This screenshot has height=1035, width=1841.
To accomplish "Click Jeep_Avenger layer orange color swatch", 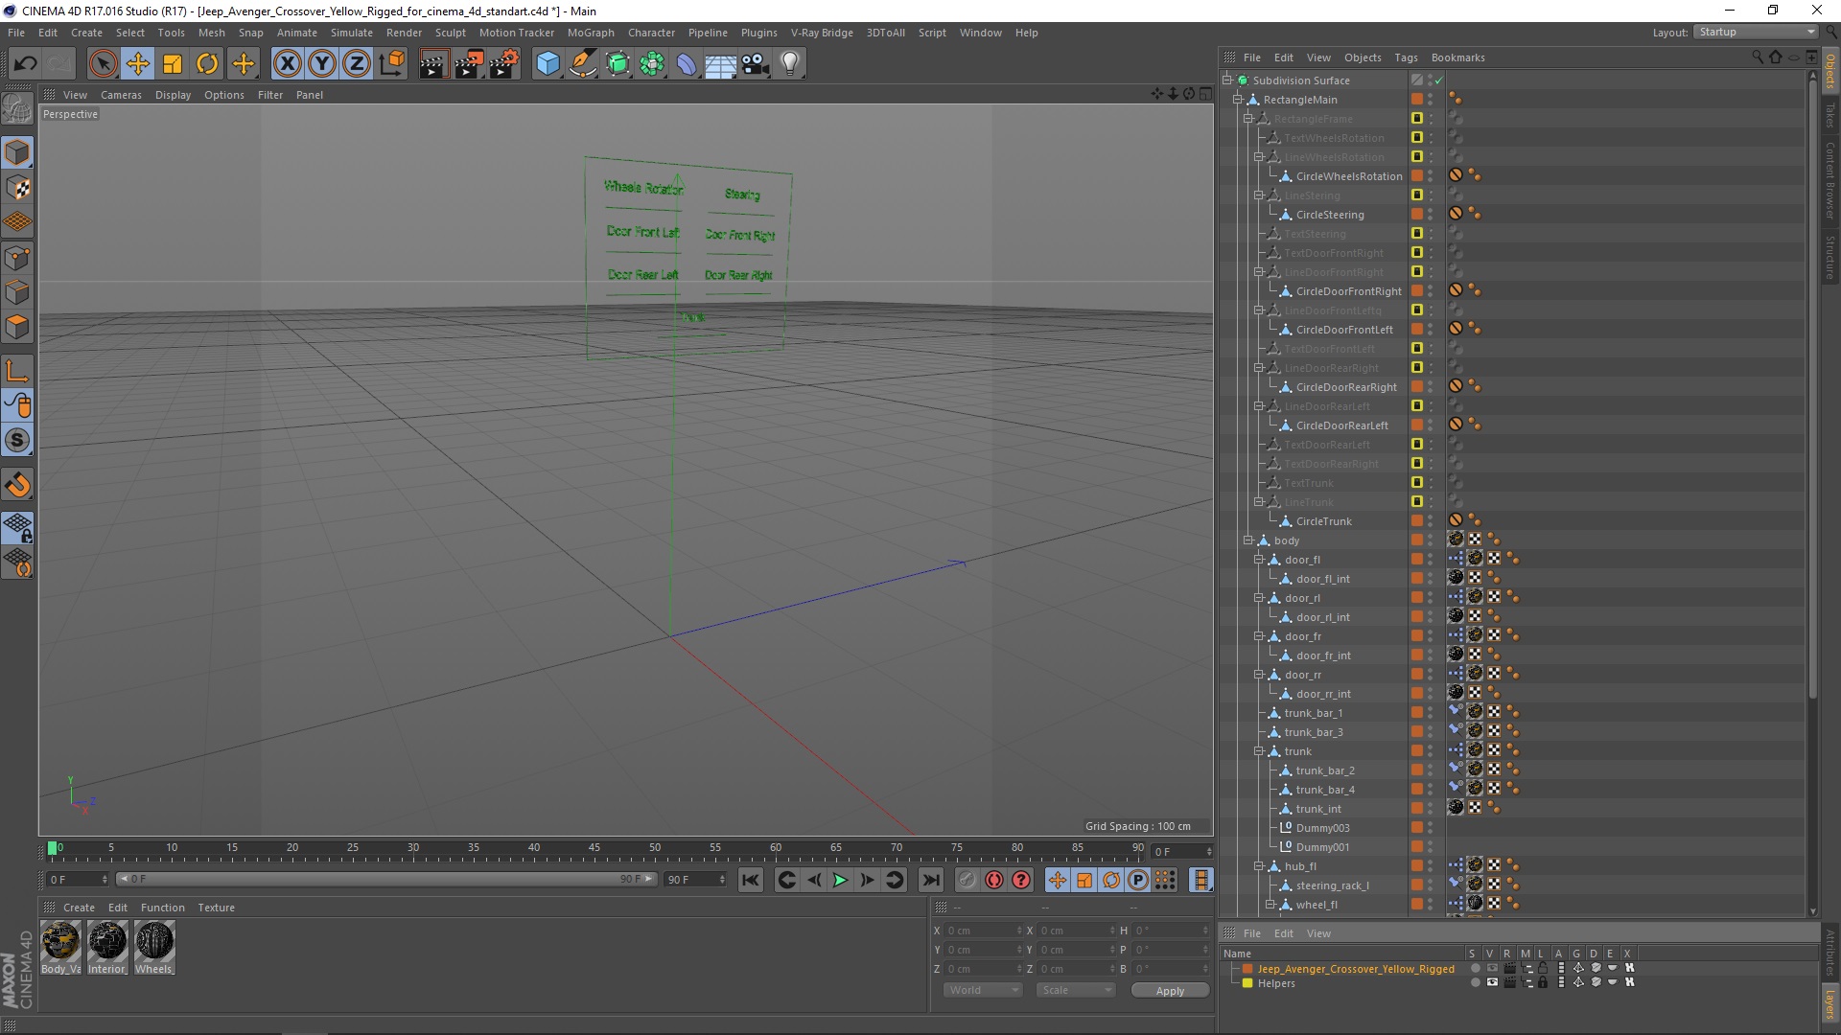I will coord(1247,969).
